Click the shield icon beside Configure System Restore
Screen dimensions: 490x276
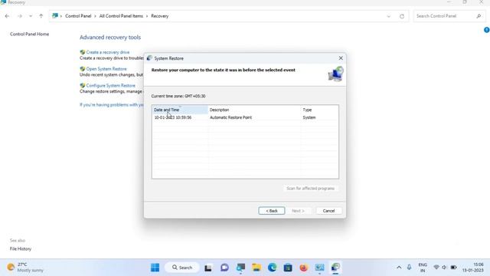click(x=83, y=85)
